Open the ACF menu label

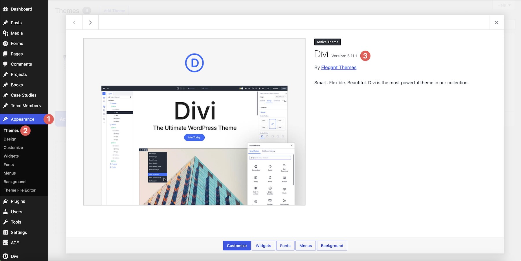(x=15, y=243)
